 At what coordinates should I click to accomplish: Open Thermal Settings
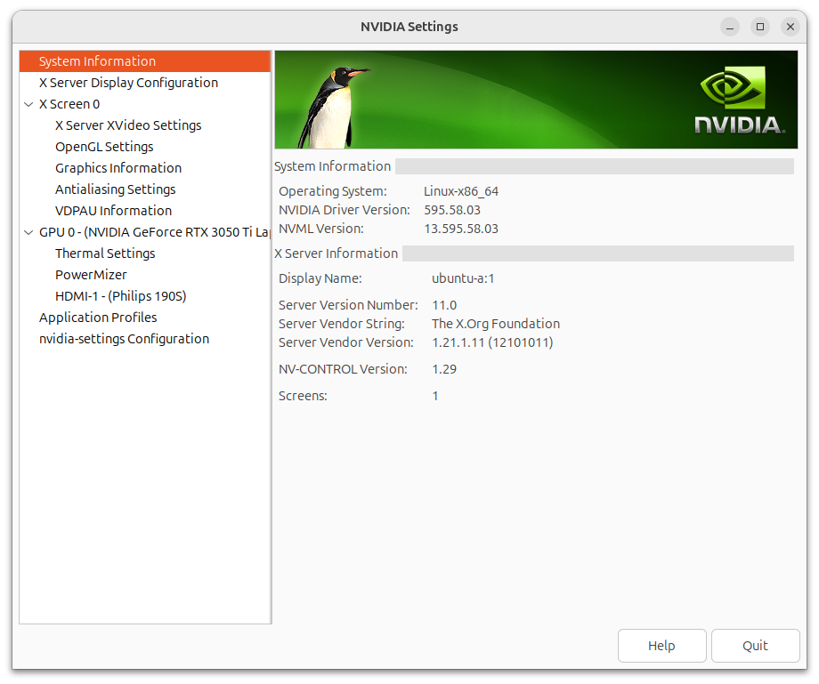click(105, 253)
